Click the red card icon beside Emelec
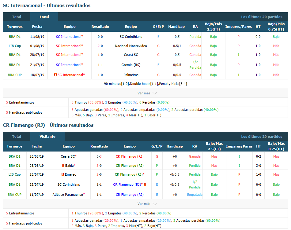The width and height of the screenshot is (291, 230). tap(62, 174)
